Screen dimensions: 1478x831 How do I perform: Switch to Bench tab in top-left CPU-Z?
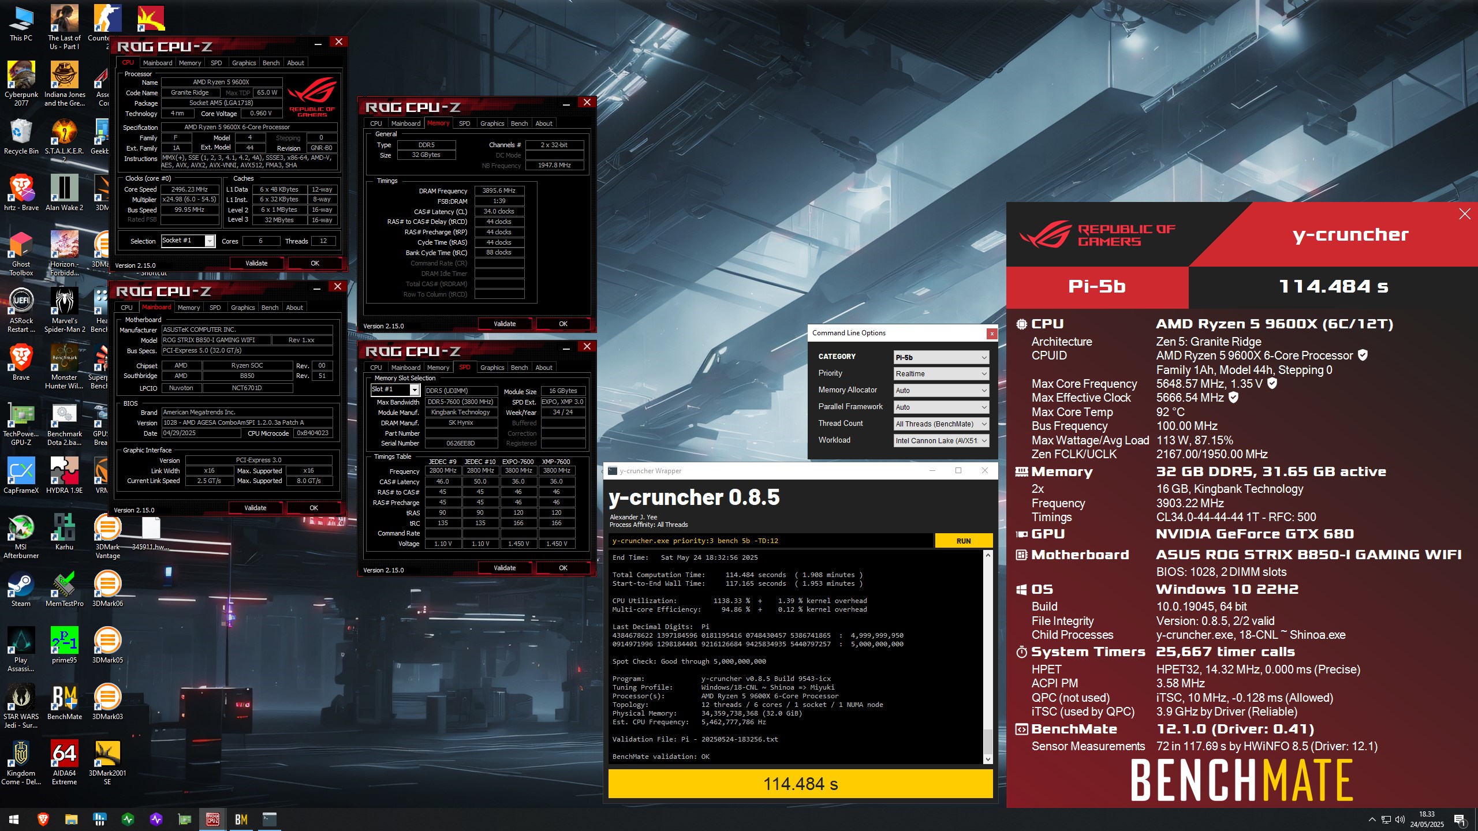271,63
